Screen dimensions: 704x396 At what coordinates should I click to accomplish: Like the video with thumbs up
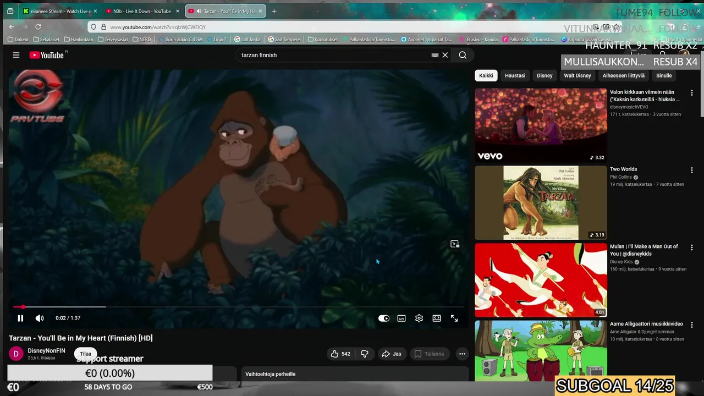[x=340, y=354]
